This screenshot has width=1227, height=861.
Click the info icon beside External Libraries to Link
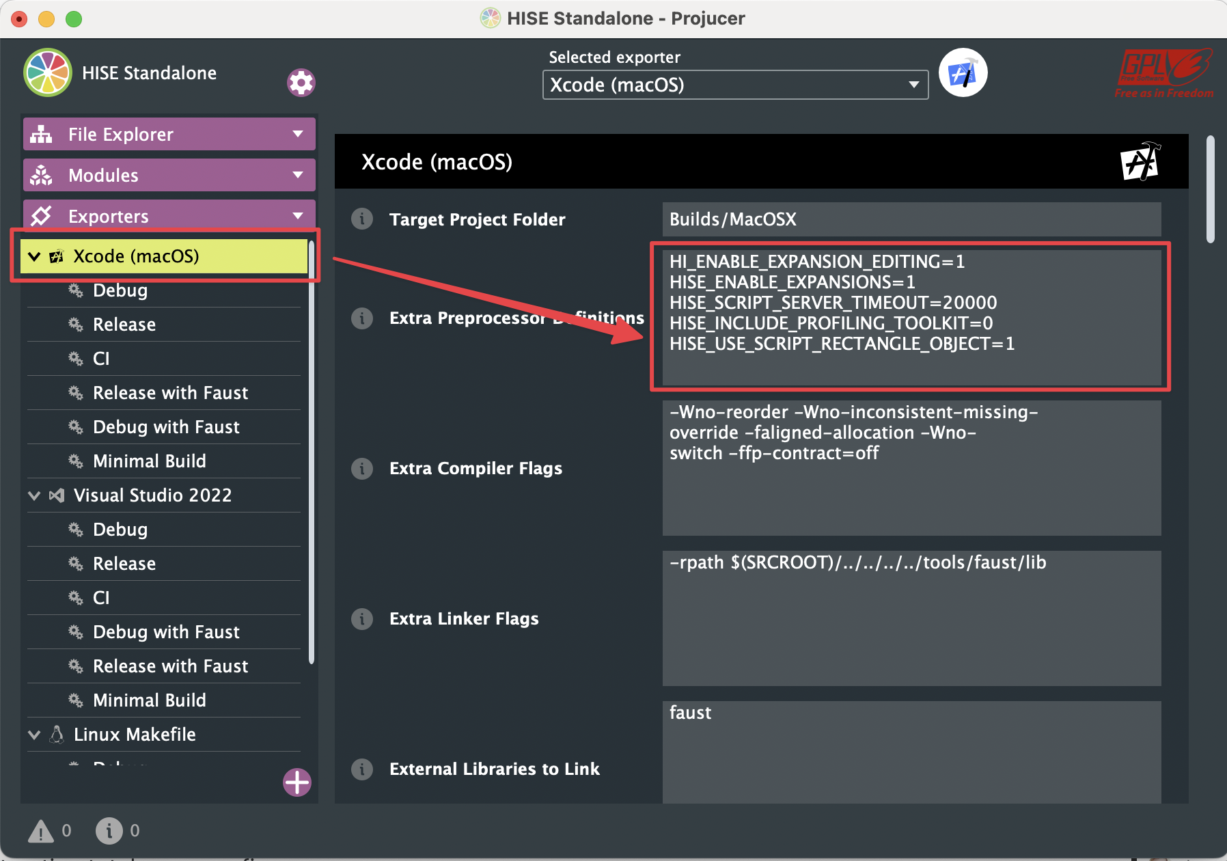tap(362, 769)
